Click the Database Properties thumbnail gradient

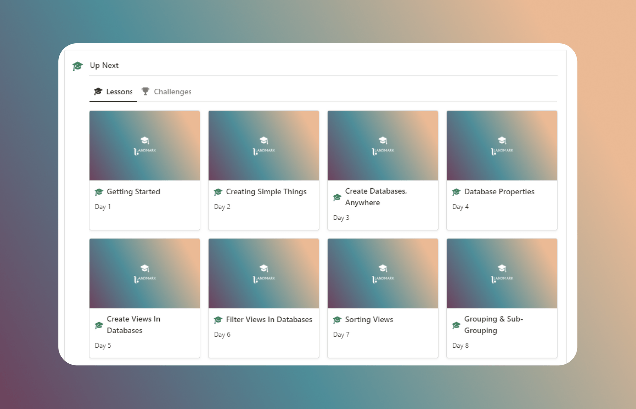point(502,145)
